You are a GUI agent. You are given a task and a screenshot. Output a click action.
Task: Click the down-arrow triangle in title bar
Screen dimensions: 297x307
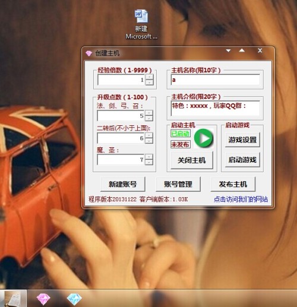coord(228,50)
